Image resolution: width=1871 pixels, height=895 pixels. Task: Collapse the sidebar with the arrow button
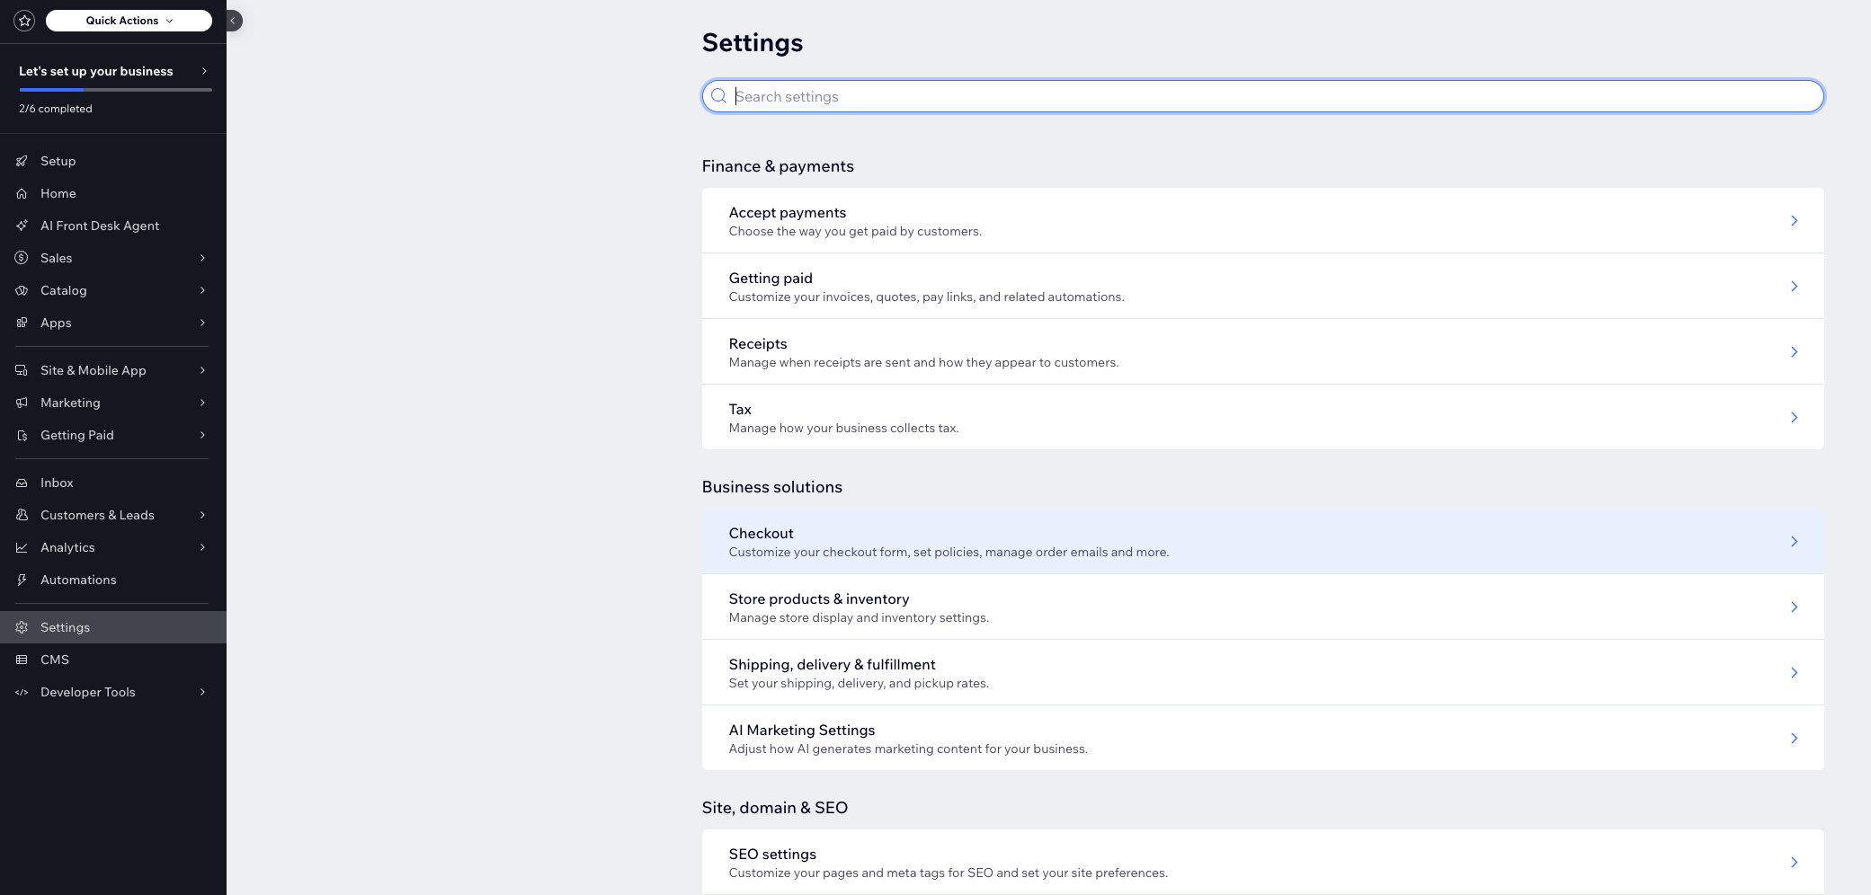tap(233, 21)
